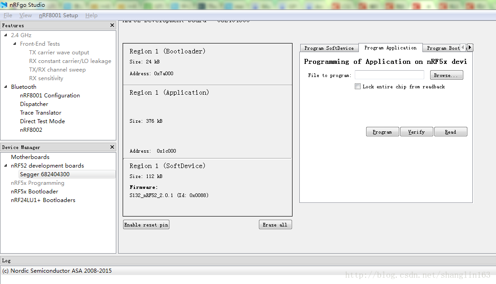Enable Lock entire chip from readback
The width and height of the screenshot is (496, 284).
(358, 87)
